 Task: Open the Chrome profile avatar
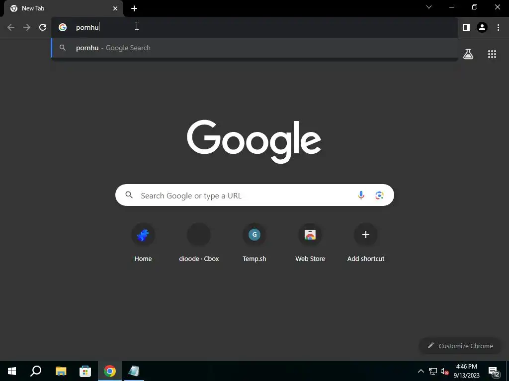[x=482, y=27]
